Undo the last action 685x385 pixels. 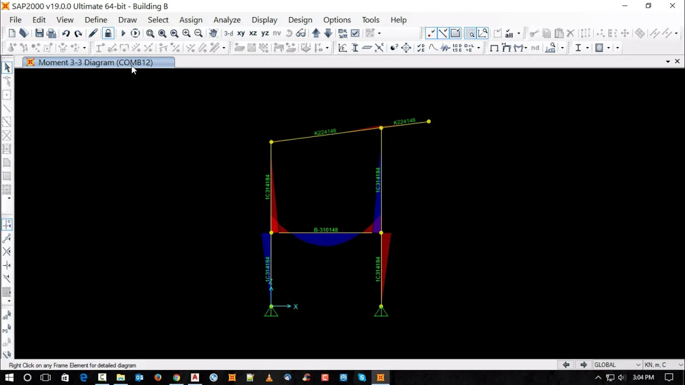[x=66, y=33]
